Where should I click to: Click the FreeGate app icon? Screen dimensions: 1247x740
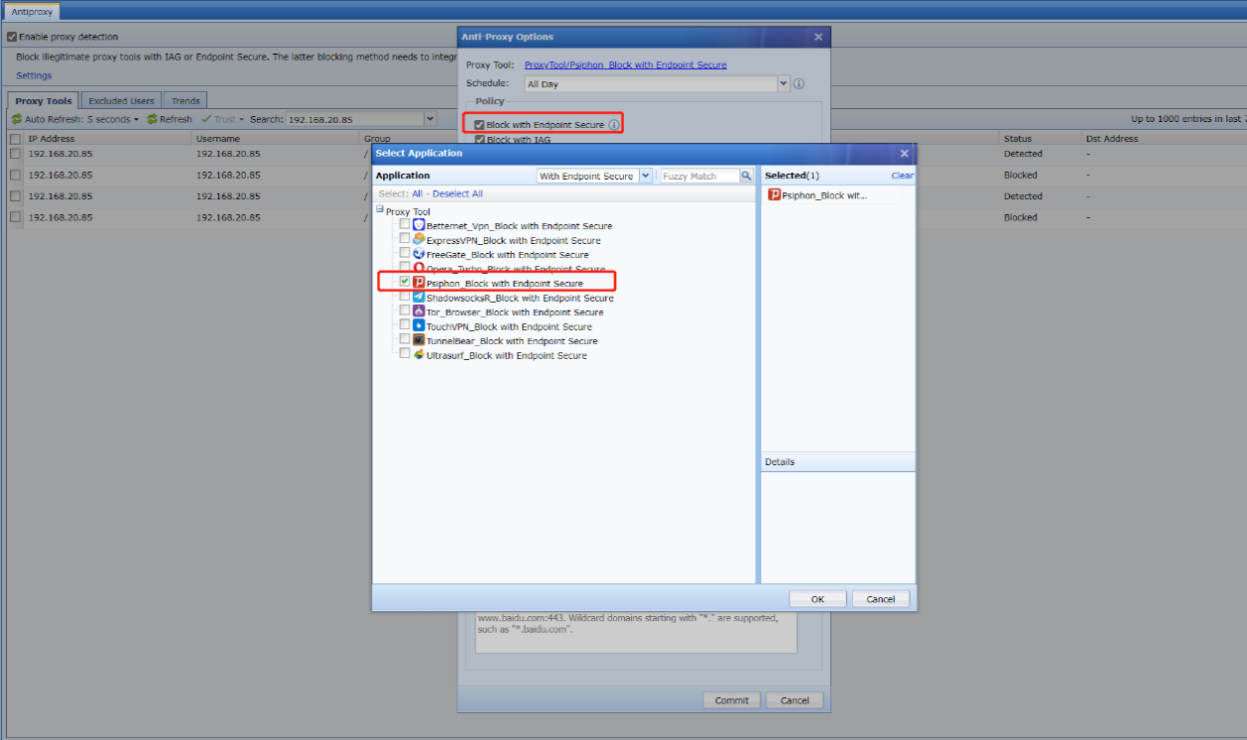pyautogui.click(x=419, y=254)
